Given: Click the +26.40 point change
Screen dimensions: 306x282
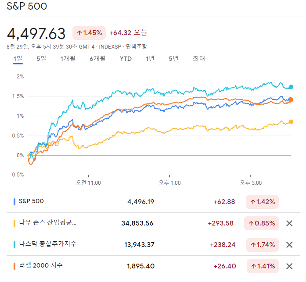Looking at the screenshot, I should (x=225, y=266).
